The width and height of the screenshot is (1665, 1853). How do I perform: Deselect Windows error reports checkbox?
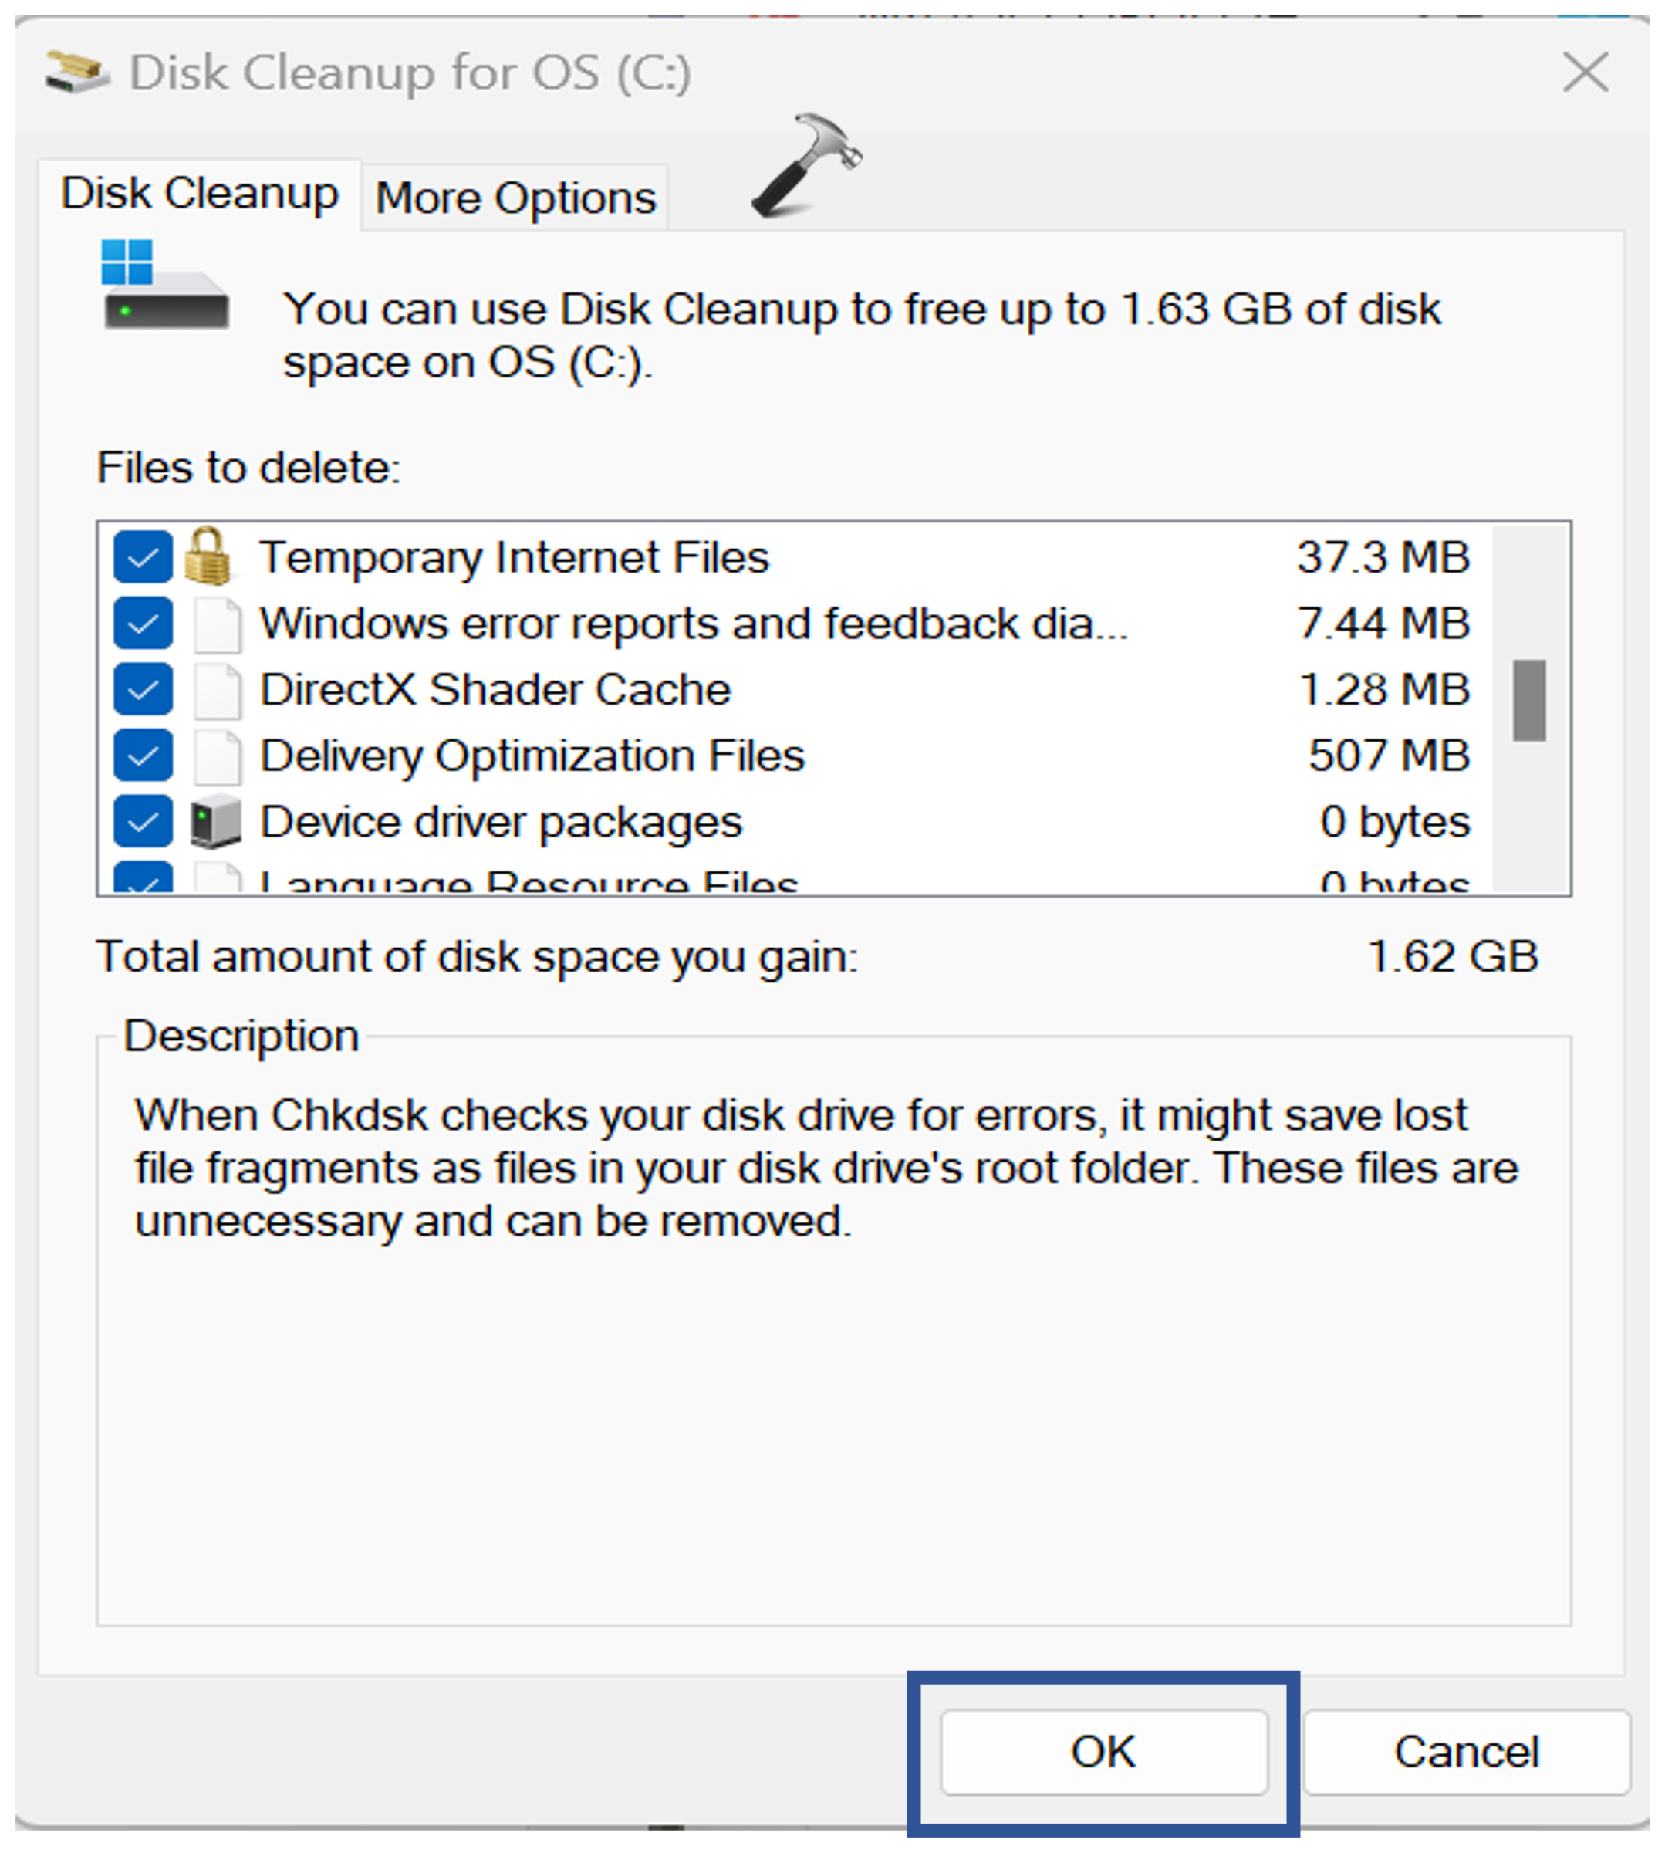point(143,624)
